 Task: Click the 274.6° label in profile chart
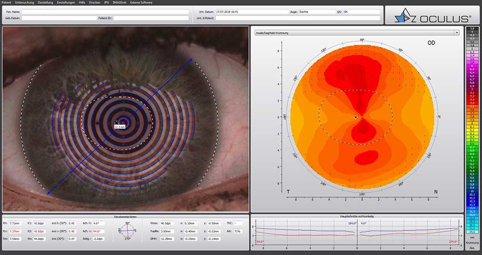tap(454, 242)
